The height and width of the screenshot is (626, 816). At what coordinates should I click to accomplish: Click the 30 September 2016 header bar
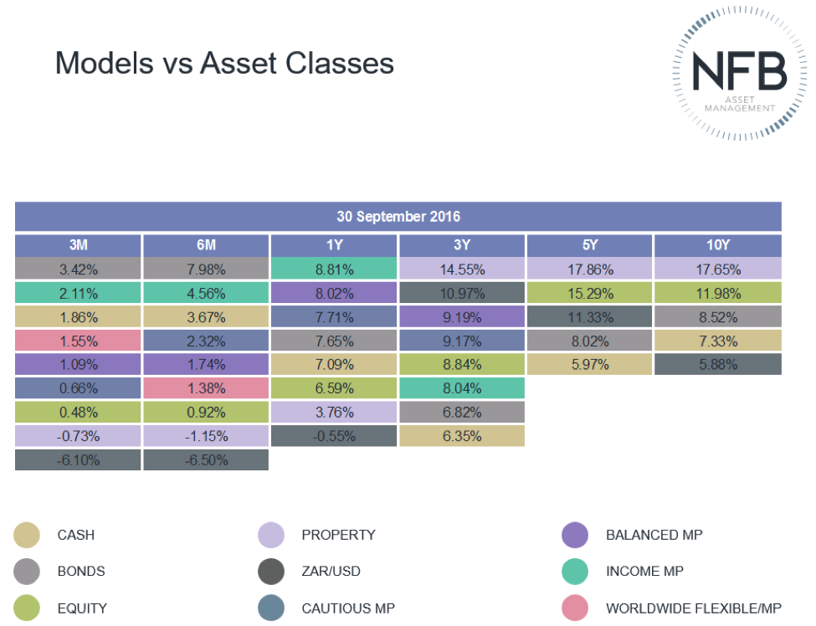[398, 217]
